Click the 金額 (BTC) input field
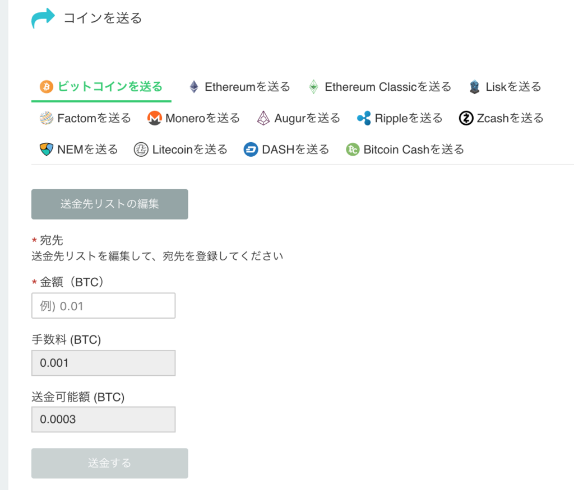 coord(103,305)
